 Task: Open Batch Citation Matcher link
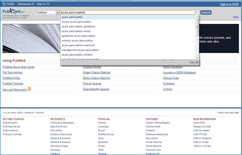pyautogui.click(x=97, y=78)
